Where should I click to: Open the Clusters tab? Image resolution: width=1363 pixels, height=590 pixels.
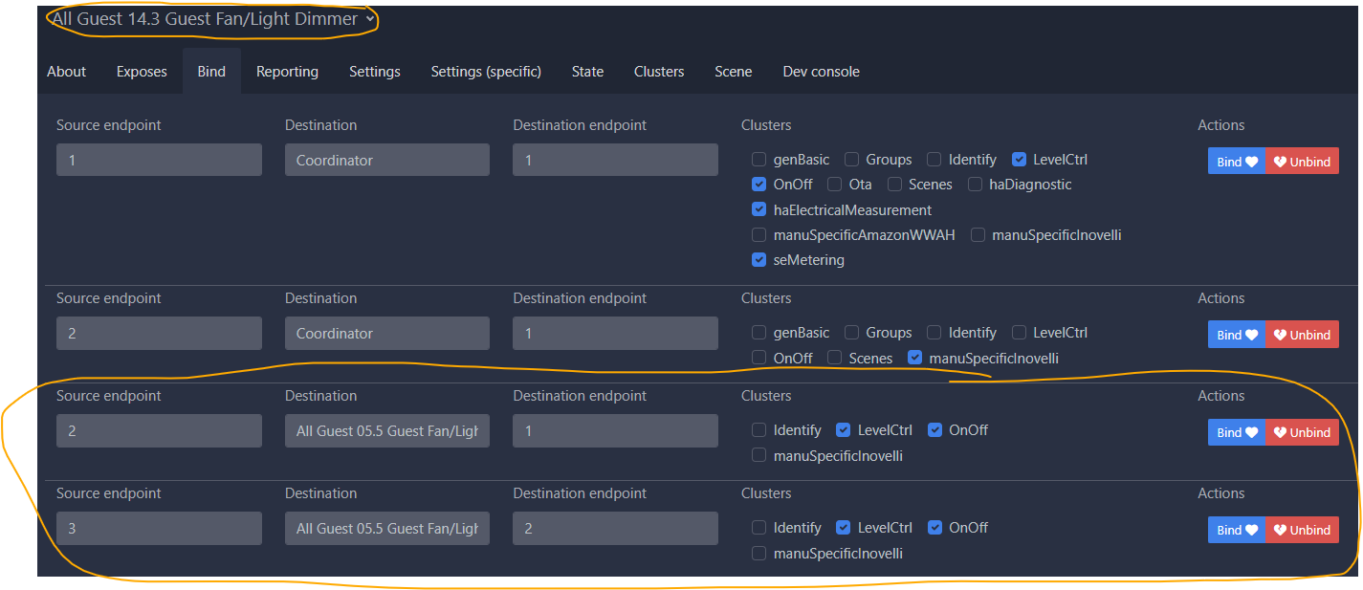659,72
